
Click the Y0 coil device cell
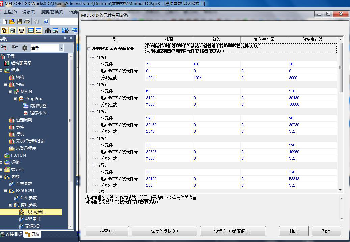point(169,64)
